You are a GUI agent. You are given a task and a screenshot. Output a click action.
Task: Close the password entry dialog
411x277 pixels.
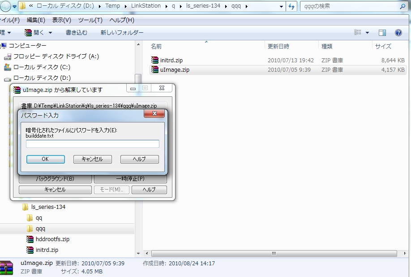tap(154, 113)
